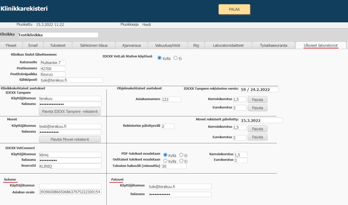The image size is (348, 205).
Task: Click the Asiakasnumero field
Action: click(172, 99)
